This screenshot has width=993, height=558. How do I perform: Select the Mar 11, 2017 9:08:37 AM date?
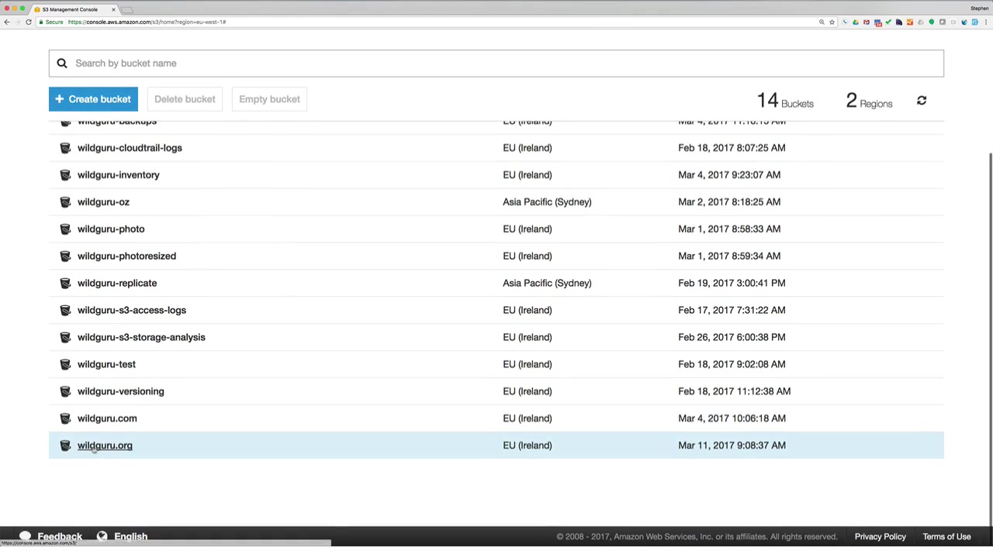tap(732, 446)
